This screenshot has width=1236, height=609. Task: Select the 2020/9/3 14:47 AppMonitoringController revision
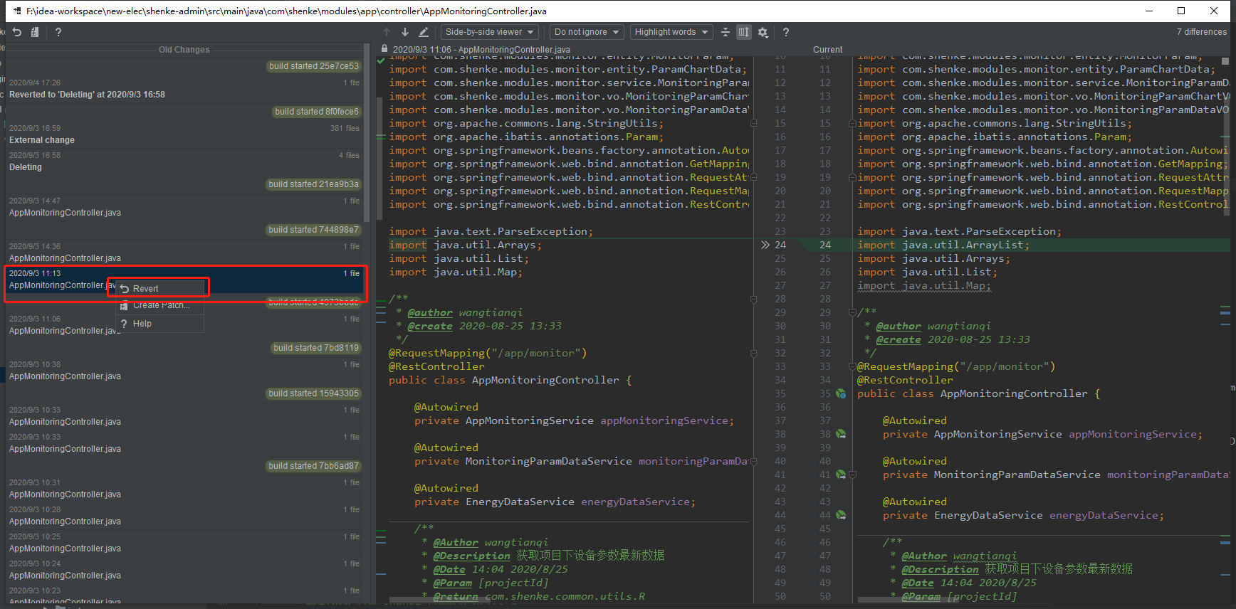pos(185,207)
